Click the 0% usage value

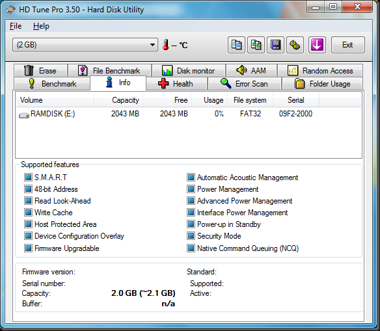point(219,114)
